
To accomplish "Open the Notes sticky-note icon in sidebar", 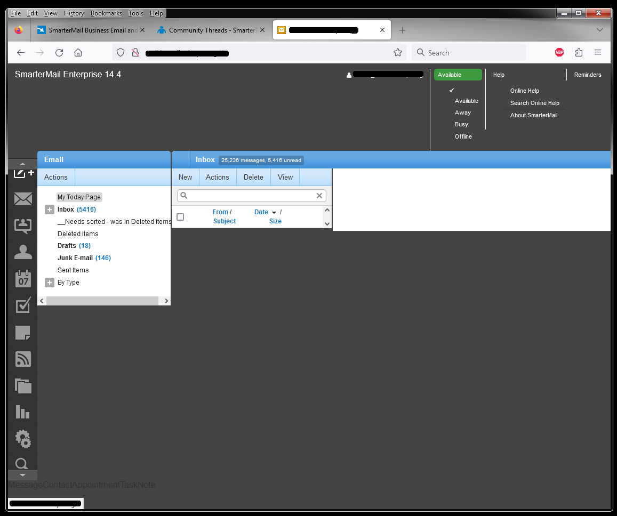I will tap(23, 333).
